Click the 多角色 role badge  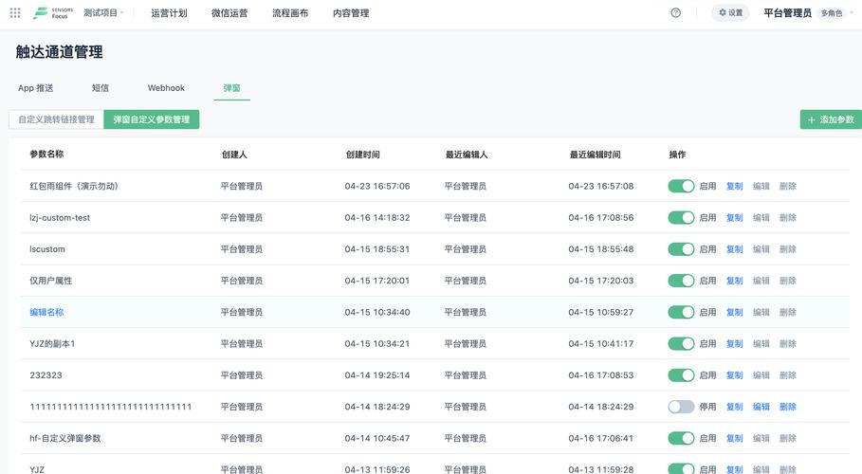click(832, 13)
